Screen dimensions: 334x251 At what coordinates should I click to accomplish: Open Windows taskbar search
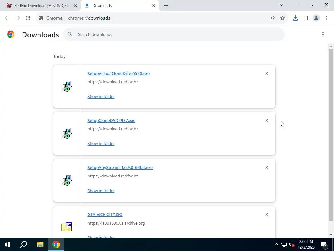[23, 244]
